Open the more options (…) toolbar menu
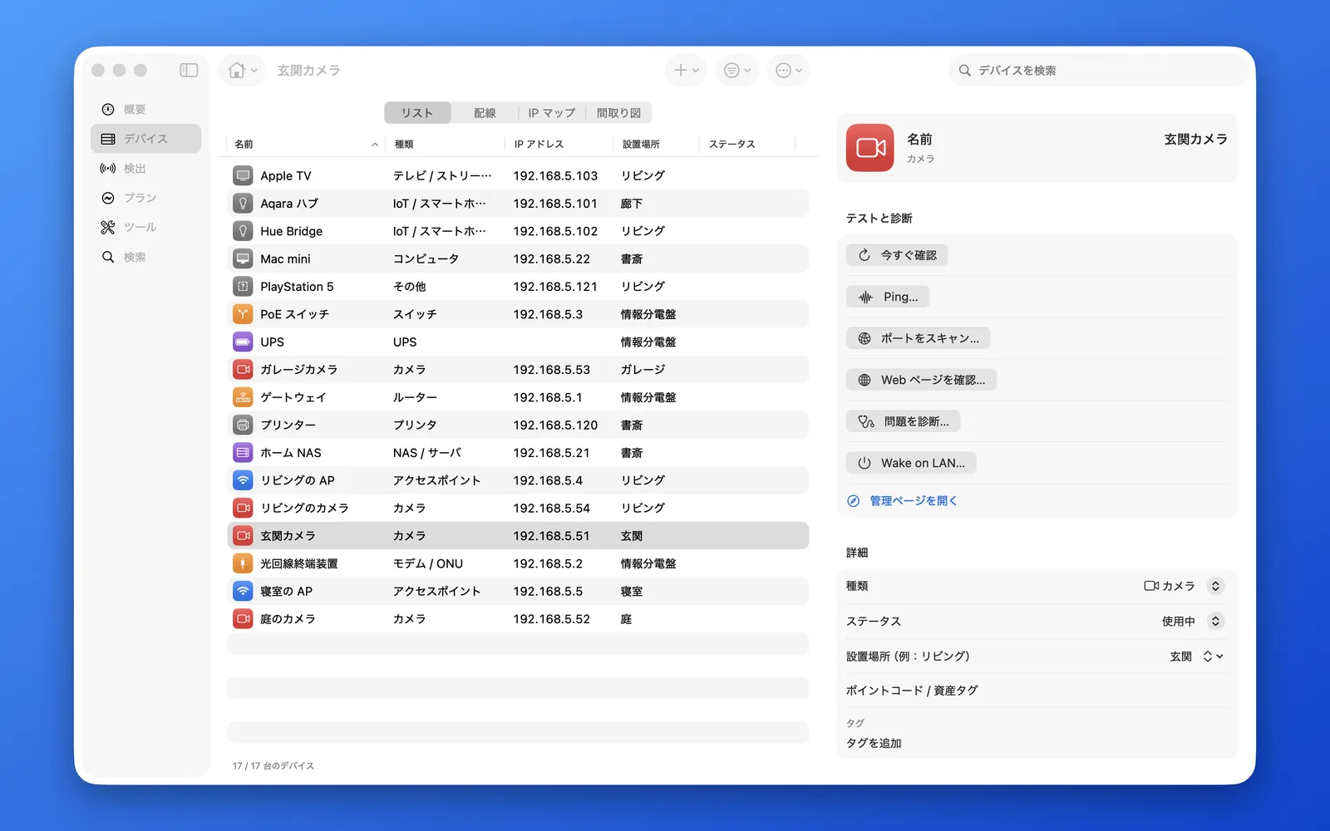This screenshot has width=1330, height=831. 788,71
